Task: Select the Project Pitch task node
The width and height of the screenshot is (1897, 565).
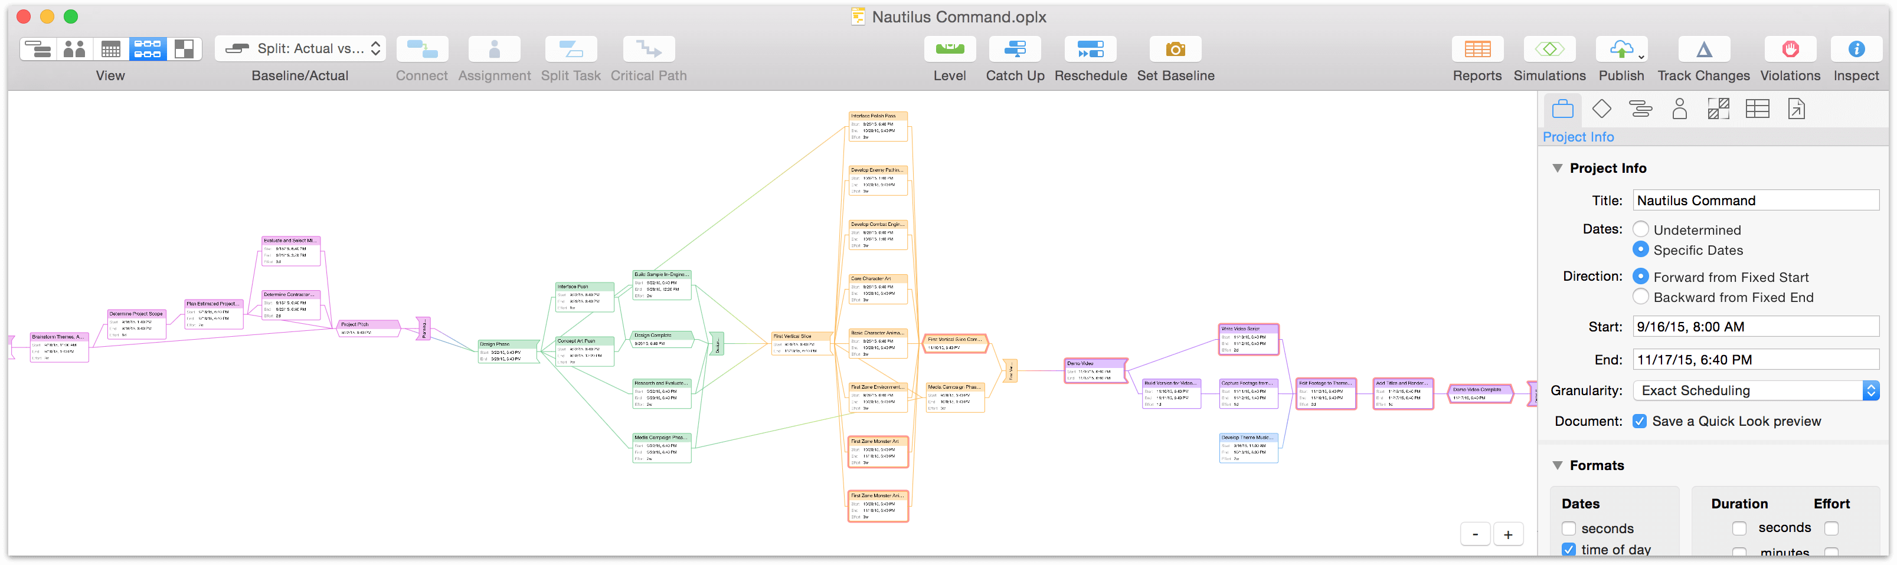Action: click(368, 328)
